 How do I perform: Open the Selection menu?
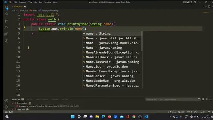(x=23, y=2)
